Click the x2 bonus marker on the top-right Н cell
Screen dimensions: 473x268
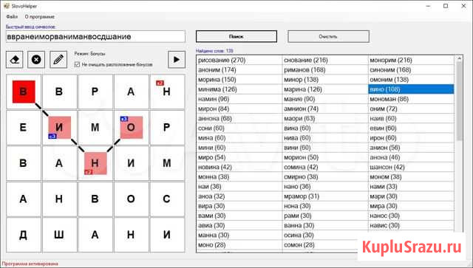click(160, 83)
